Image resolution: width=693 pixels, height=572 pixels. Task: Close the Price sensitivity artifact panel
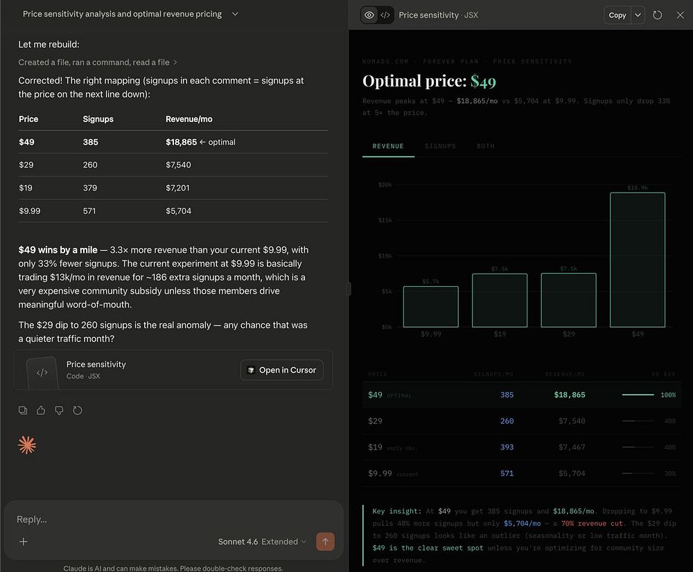tap(680, 15)
